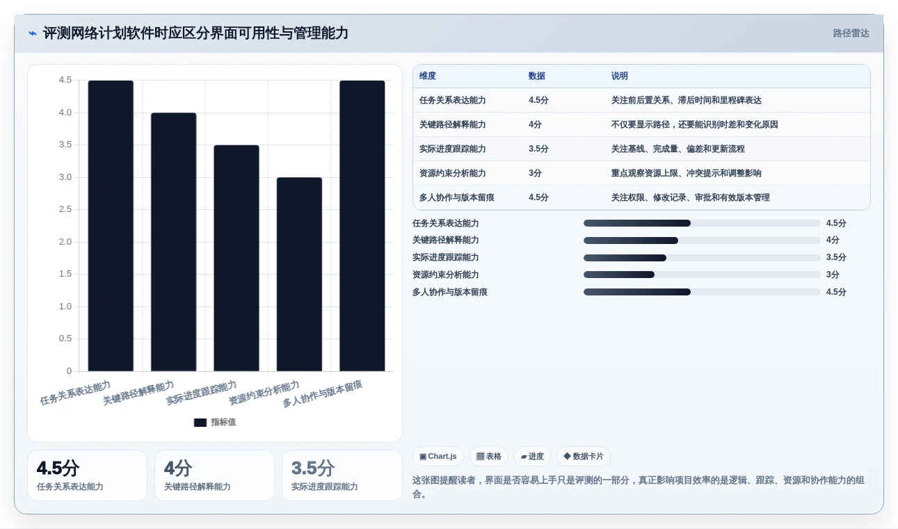
Task: Click the 多人协作与版本留痕 progress bar
Action: (702, 292)
